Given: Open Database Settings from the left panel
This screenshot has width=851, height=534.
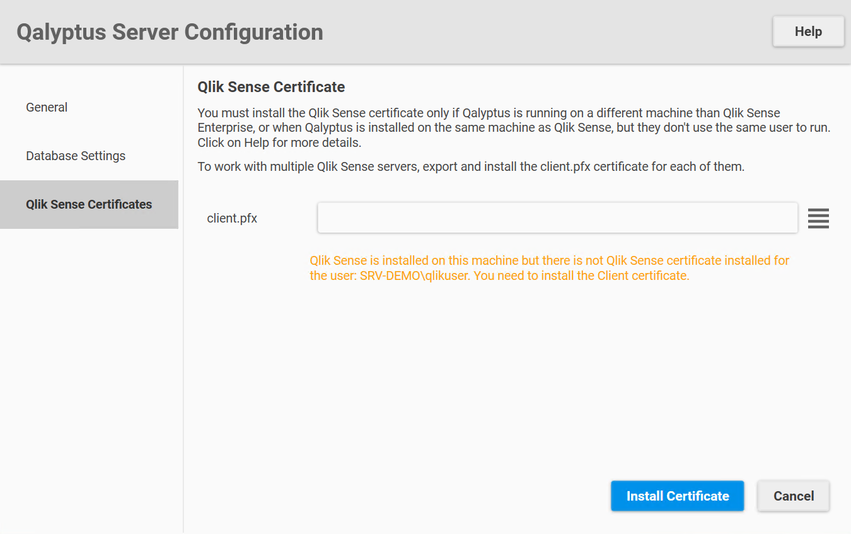Looking at the screenshot, I should (76, 156).
